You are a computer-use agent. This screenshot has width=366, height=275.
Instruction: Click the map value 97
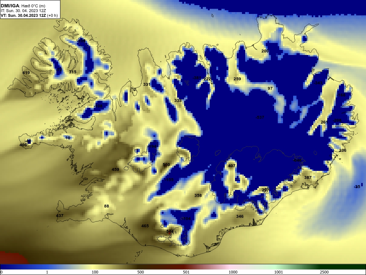[x=270, y=89]
